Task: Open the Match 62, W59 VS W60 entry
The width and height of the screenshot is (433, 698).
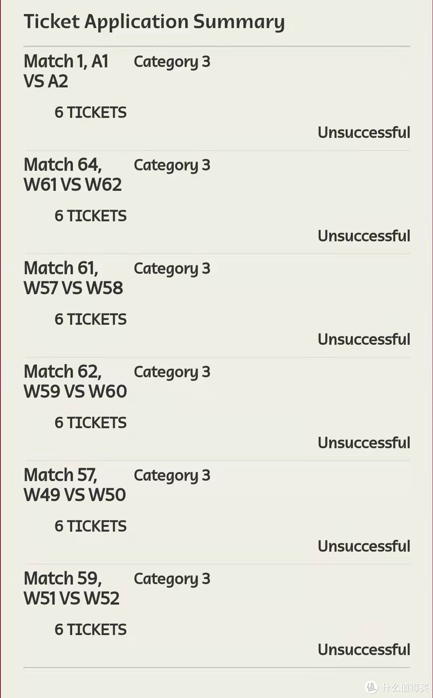Action: tap(75, 382)
